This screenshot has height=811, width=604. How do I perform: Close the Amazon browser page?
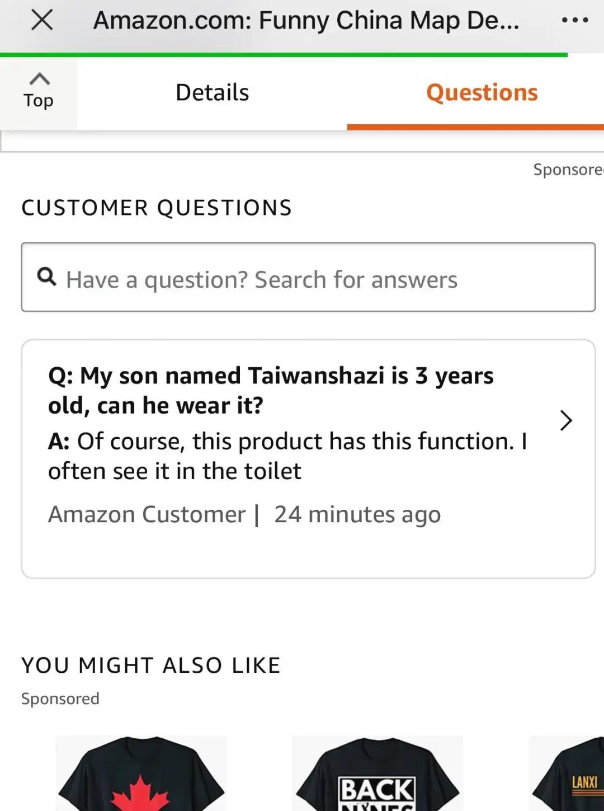point(42,21)
